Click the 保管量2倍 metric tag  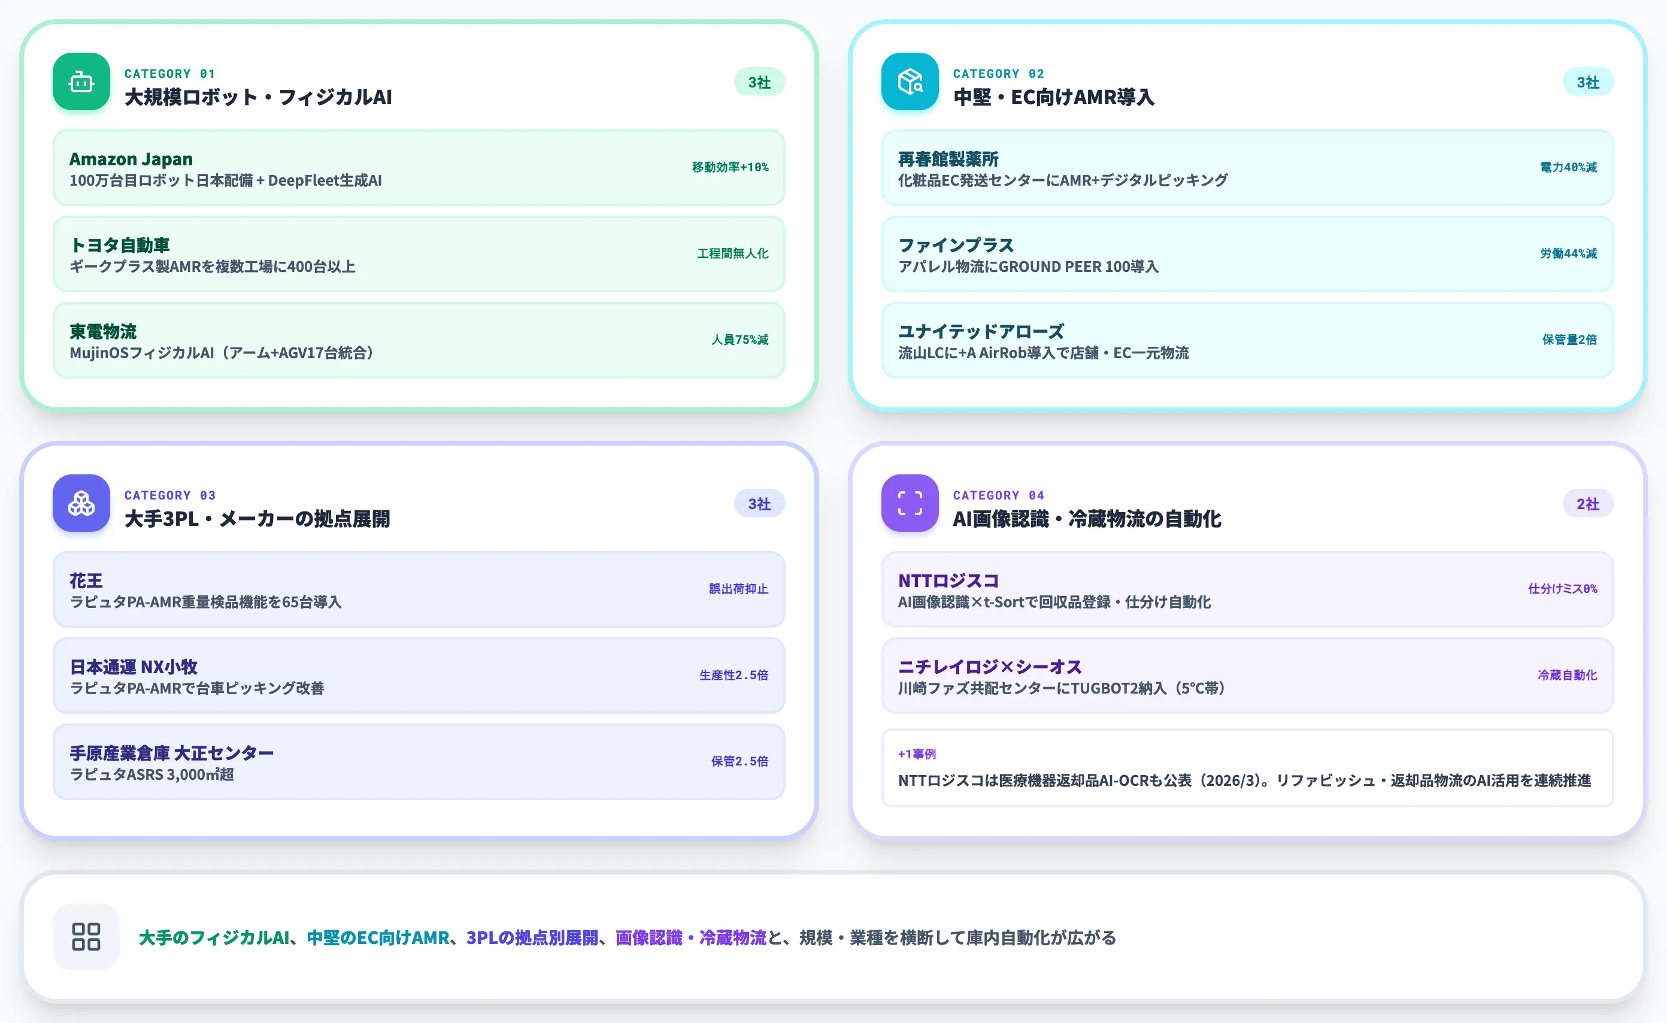[x=1569, y=340]
